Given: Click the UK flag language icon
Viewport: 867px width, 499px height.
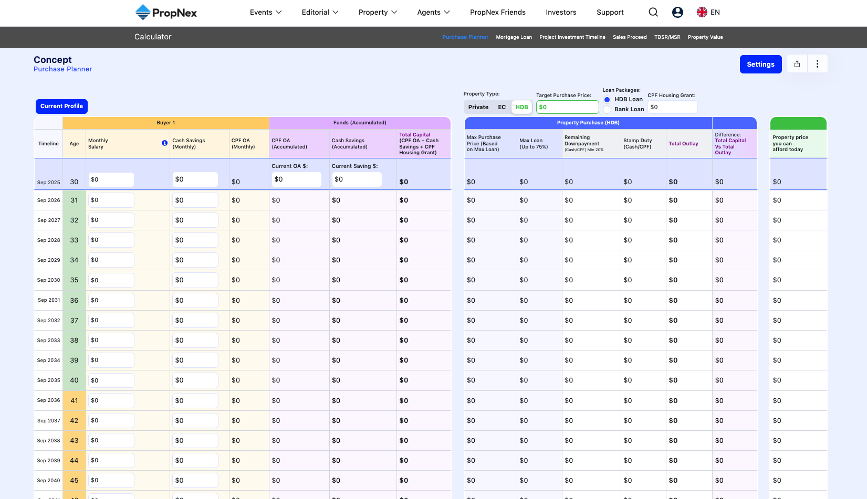Looking at the screenshot, I should 702,12.
